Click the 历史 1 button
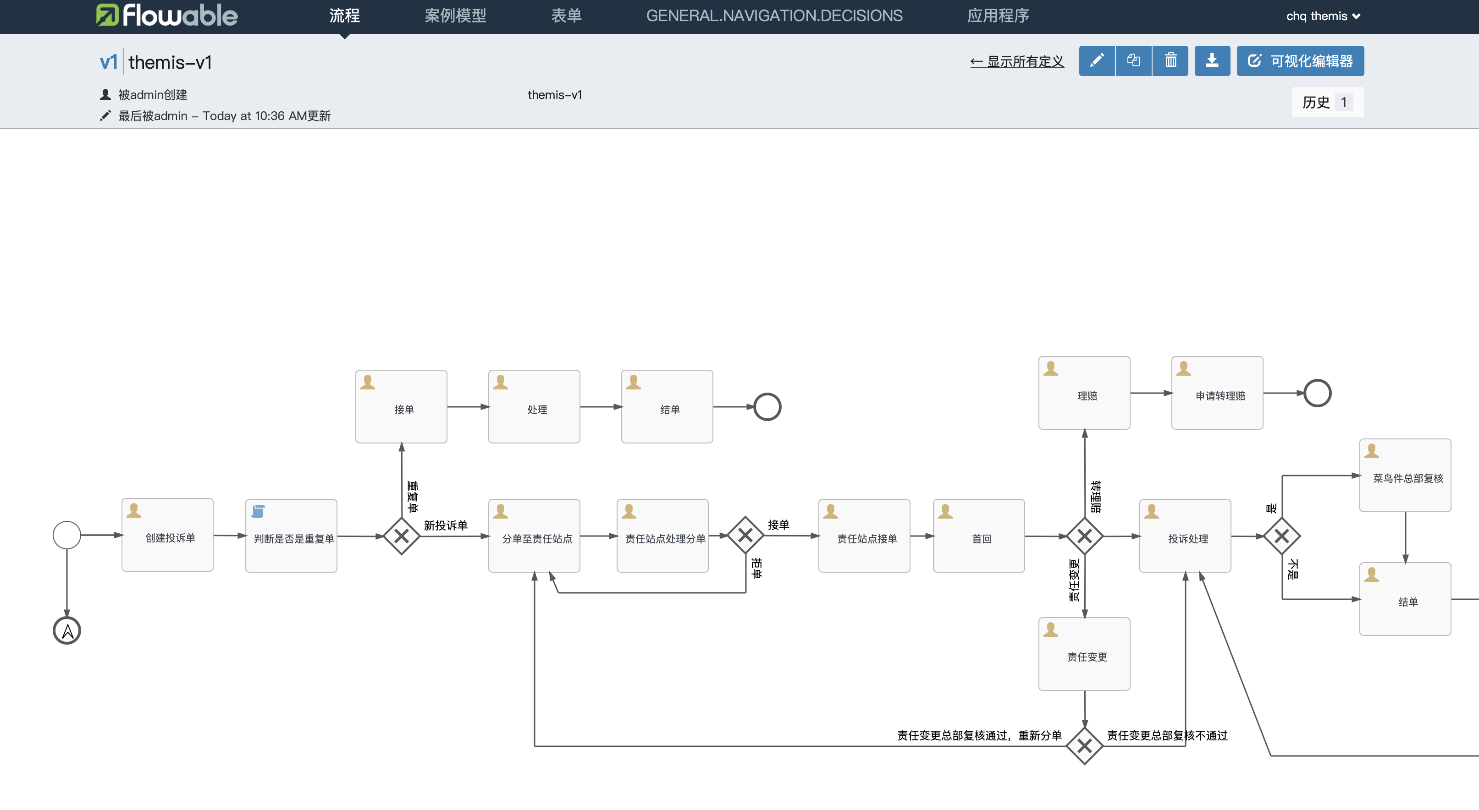Image resolution: width=1479 pixels, height=810 pixels. (x=1327, y=102)
